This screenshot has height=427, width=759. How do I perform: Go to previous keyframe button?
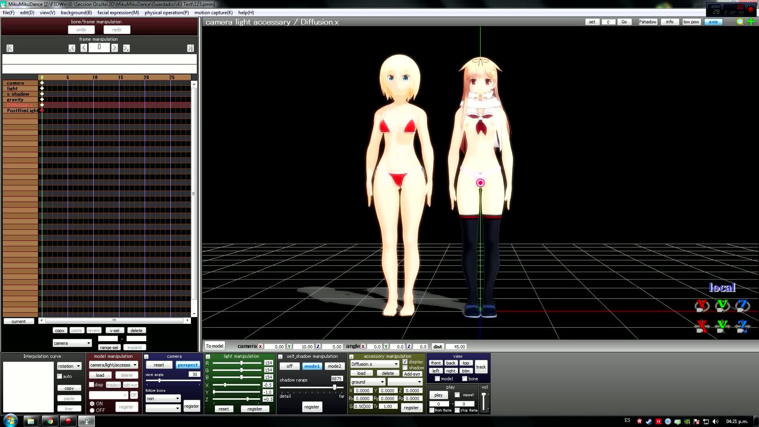[x=72, y=48]
